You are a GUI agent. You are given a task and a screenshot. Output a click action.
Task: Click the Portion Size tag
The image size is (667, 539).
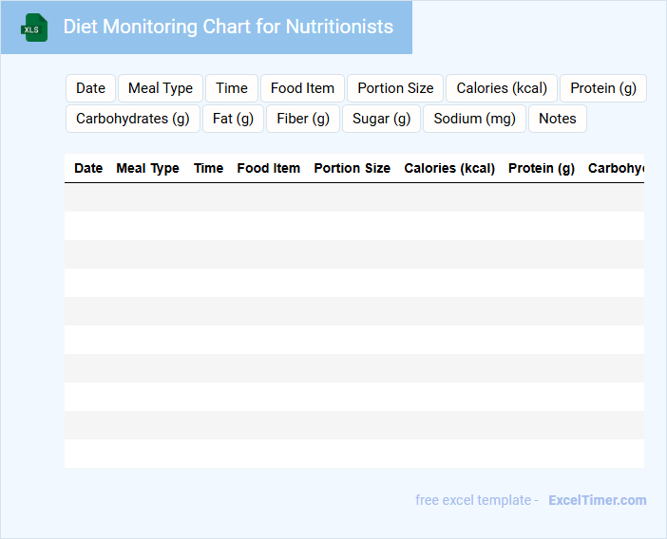[x=395, y=88]
